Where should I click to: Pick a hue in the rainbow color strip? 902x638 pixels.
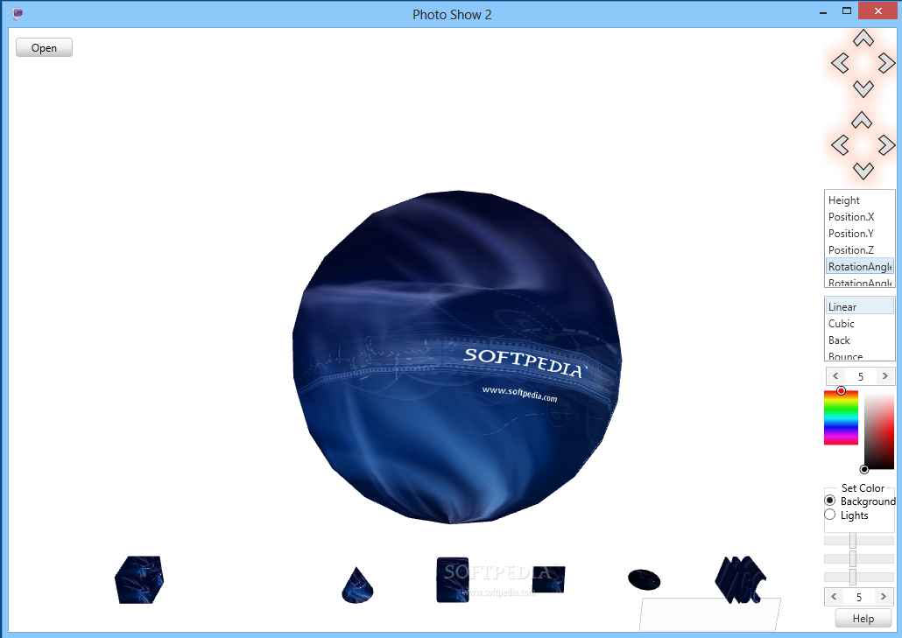tap(841, 417)
